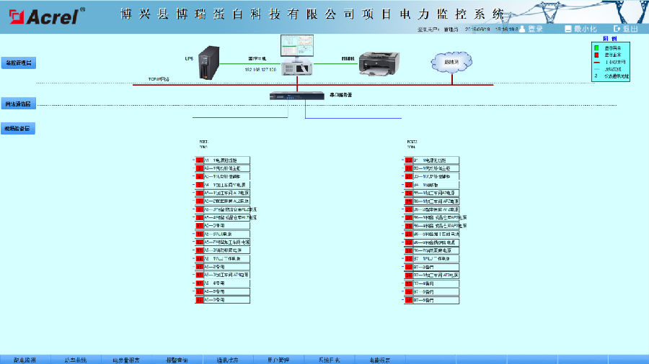Click meter label in row 6
The width and height of the screenshot is (649, 364).
coord(227,193)
